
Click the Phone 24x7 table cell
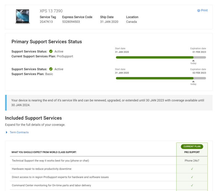coord(192,161)
